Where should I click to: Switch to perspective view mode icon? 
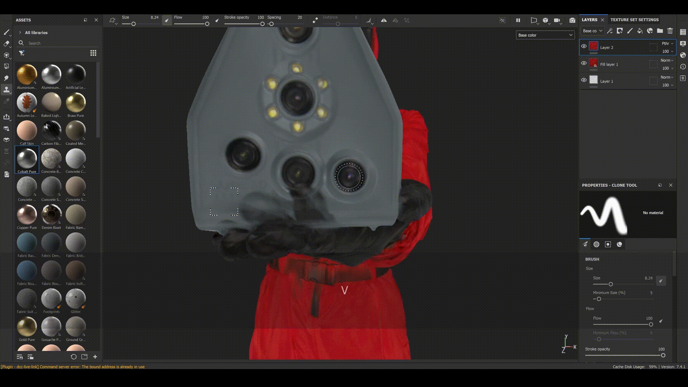tap(534, 20)
